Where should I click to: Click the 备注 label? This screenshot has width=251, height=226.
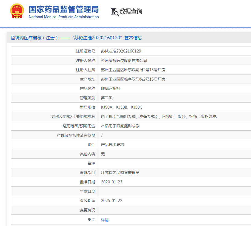[x=91, y=163]
